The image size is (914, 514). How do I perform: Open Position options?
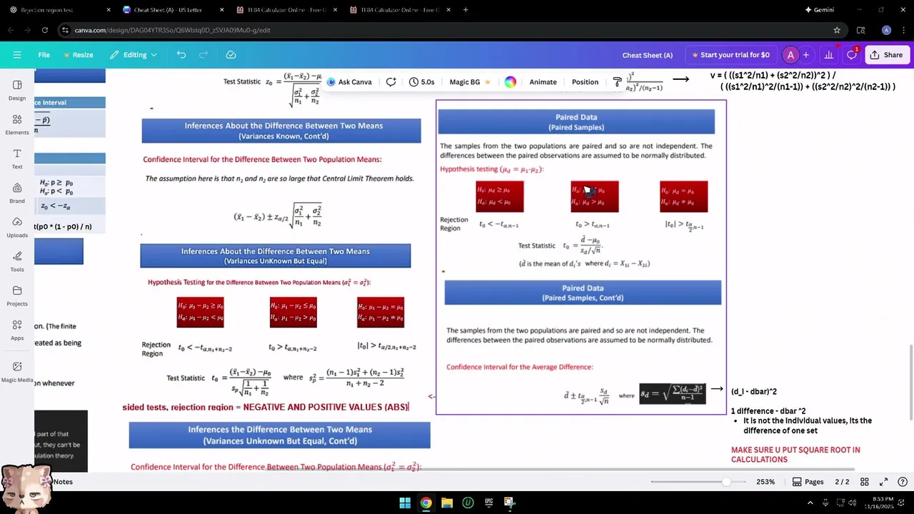585,82
